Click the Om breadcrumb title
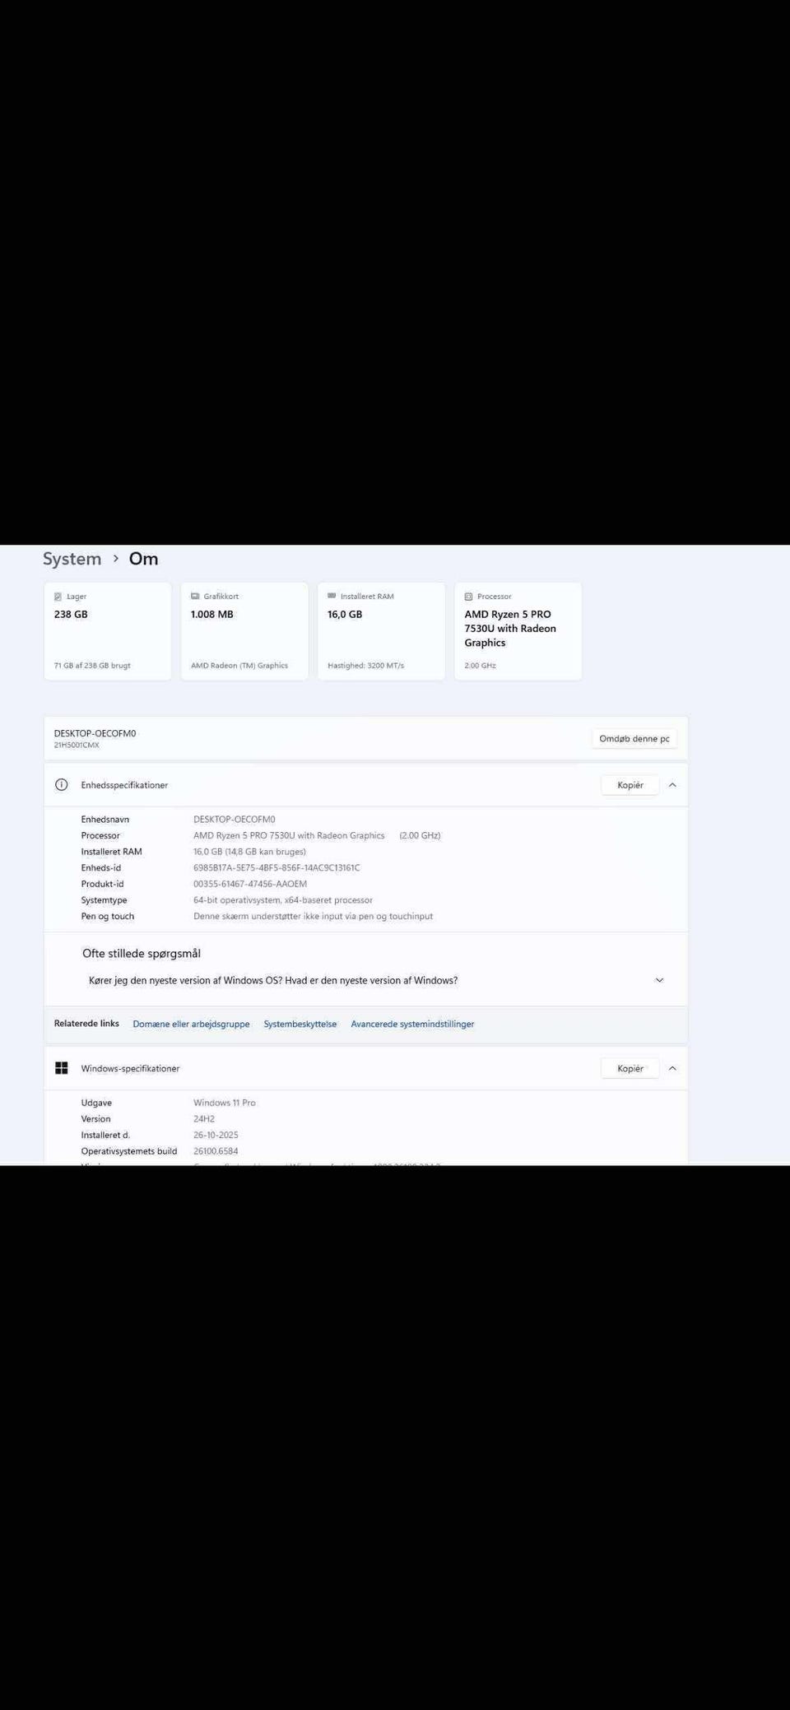This screenshot has height=1710, width=790. pyautogui.click(x=143, y=559)
